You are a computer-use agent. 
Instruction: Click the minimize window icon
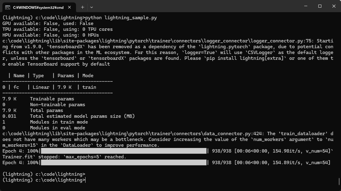[x=305, y=6]
